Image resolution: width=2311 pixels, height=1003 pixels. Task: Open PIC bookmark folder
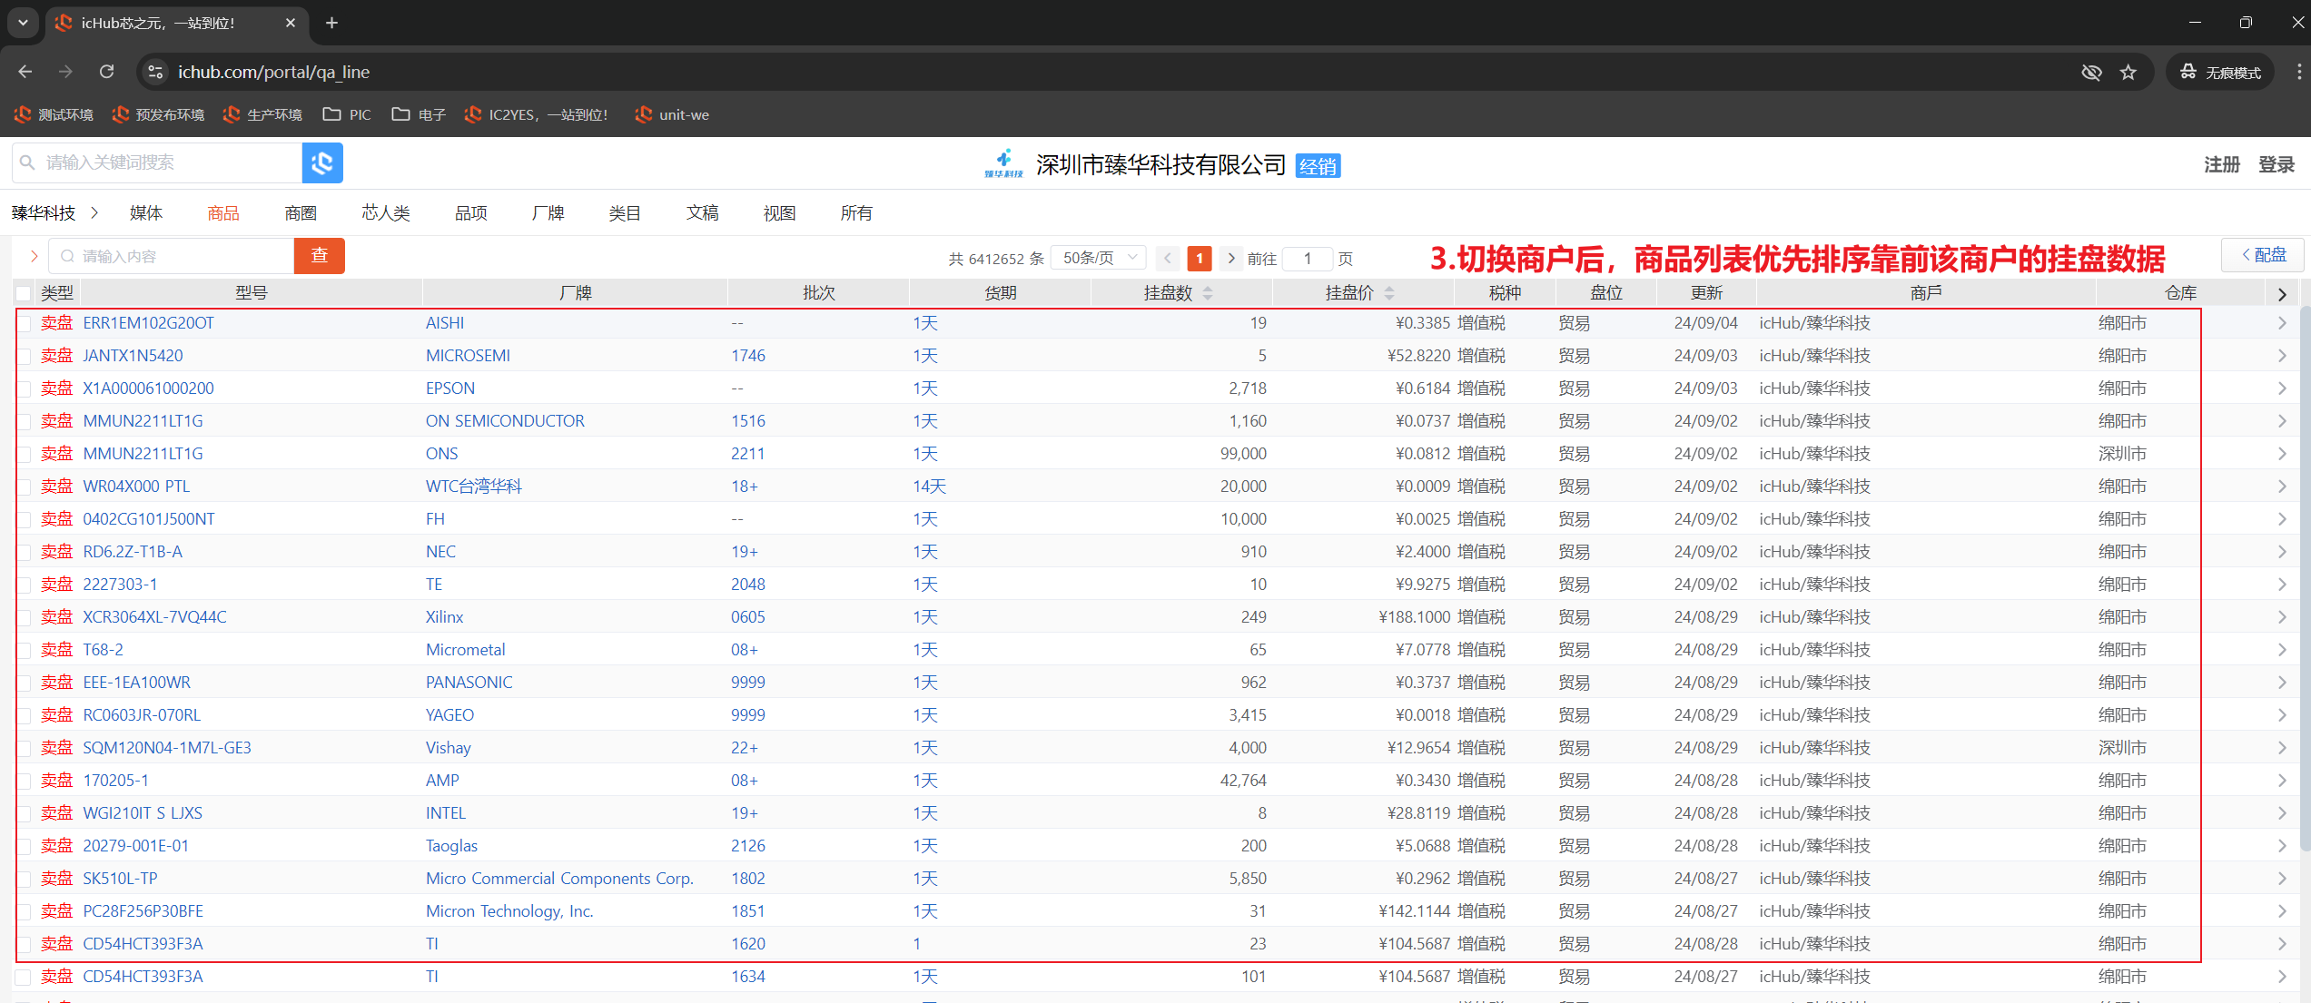tap(347, 114)
